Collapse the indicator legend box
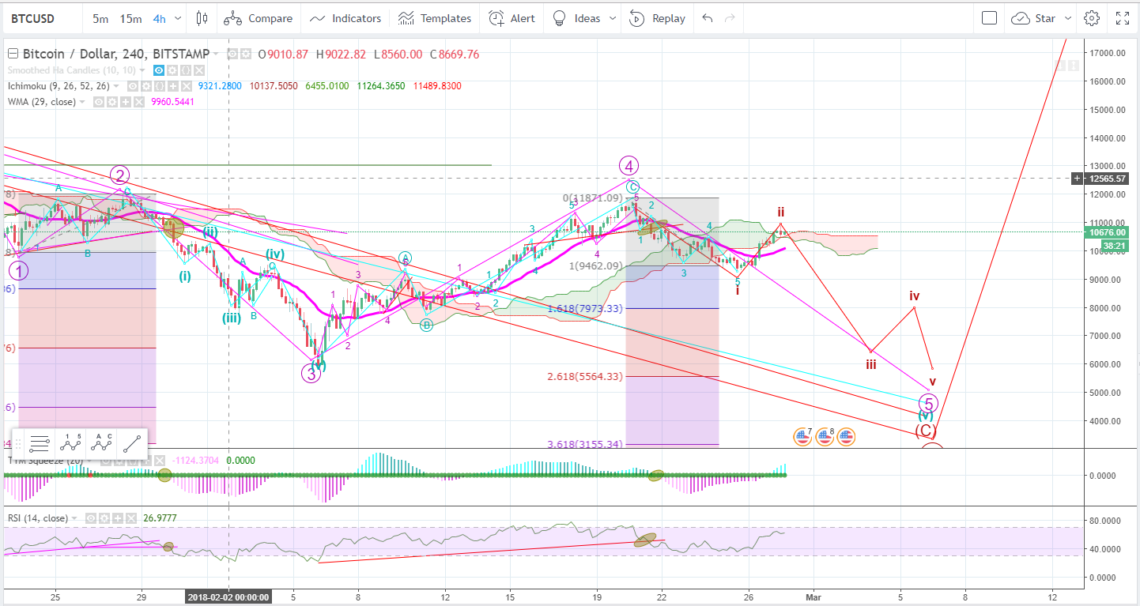This screenshot has width=1140, height=606. pyautogui.click(x=13, y=54)
